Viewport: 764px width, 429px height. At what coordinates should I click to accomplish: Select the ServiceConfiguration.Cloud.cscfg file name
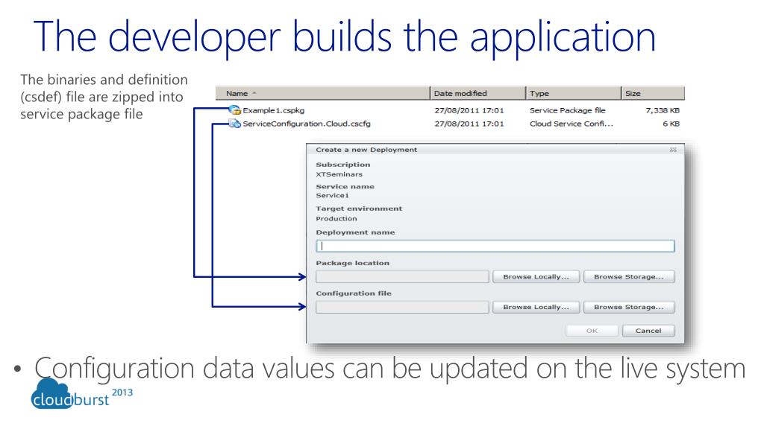click(x=307, y=124)
